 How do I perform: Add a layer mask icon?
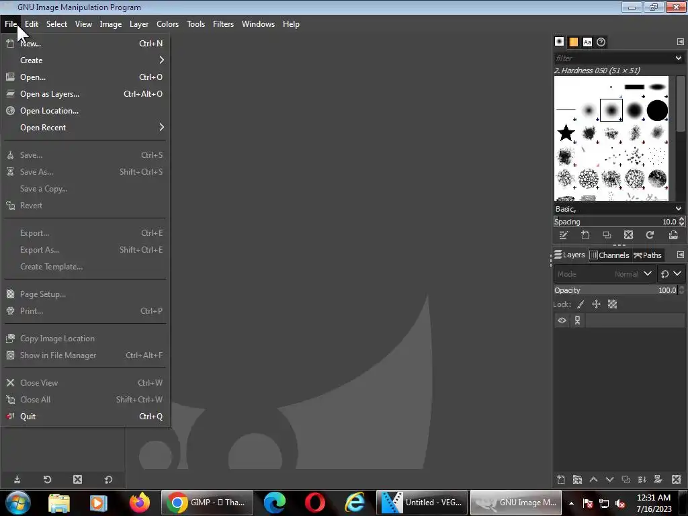658,480
